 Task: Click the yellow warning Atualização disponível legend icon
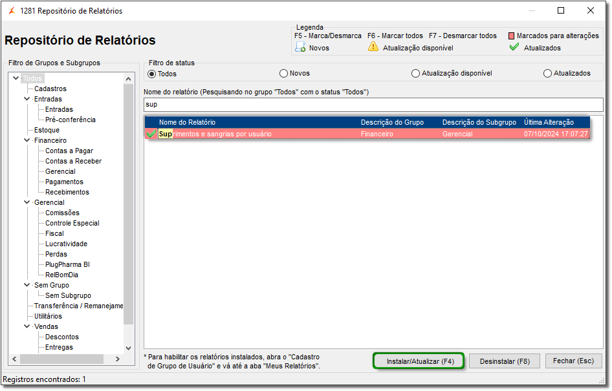coord(373,47)
